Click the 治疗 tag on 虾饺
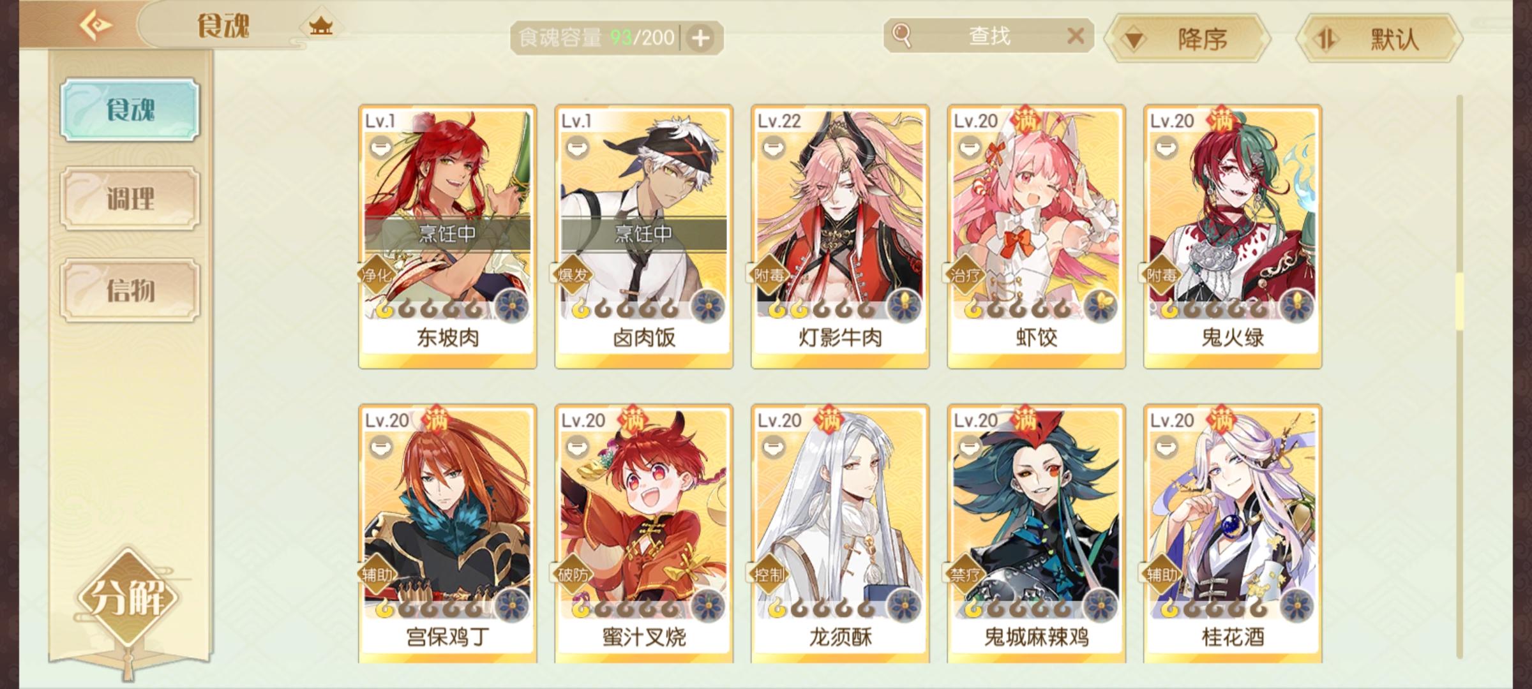 [965, 276]
